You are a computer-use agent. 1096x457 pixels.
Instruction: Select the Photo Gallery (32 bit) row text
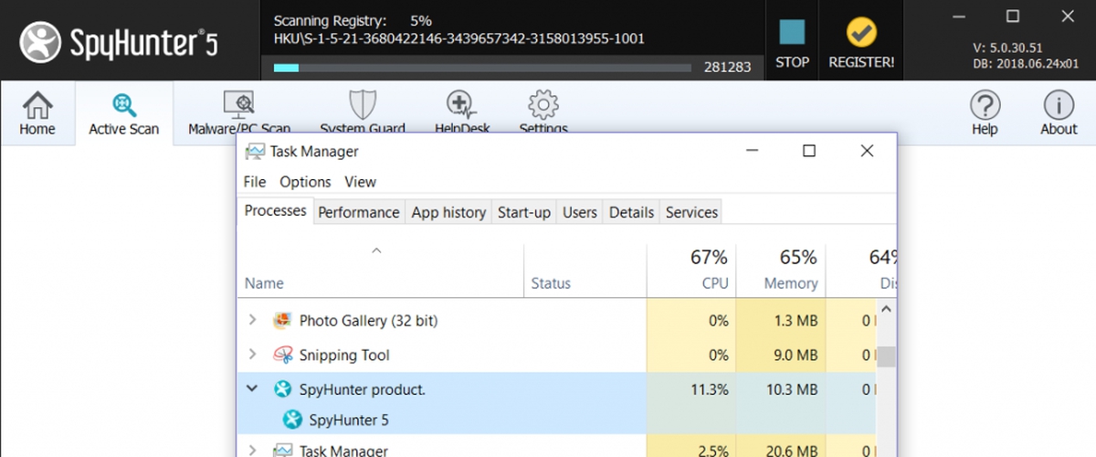tap(368, 321)
